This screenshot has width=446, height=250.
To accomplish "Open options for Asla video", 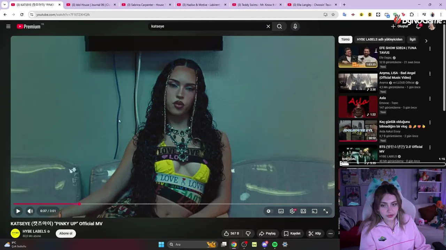I will [x=430, y=99].
